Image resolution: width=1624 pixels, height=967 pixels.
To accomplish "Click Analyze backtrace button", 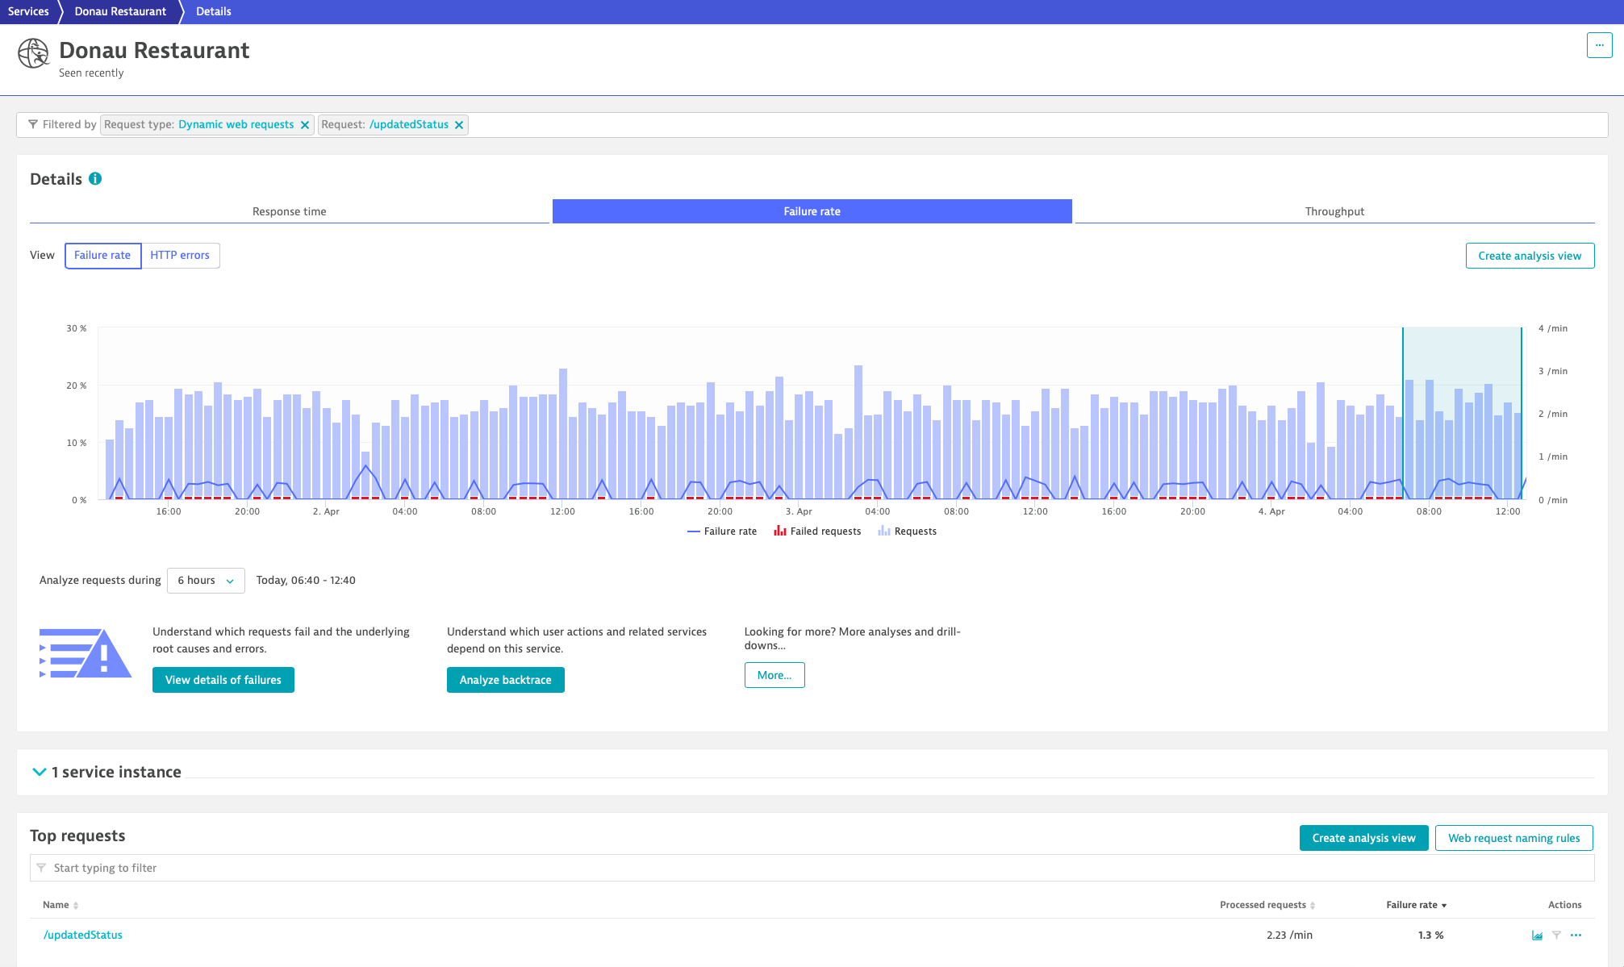I will click(506, 680).
